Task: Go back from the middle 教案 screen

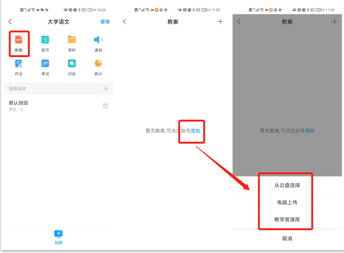Action: point(124,21)
